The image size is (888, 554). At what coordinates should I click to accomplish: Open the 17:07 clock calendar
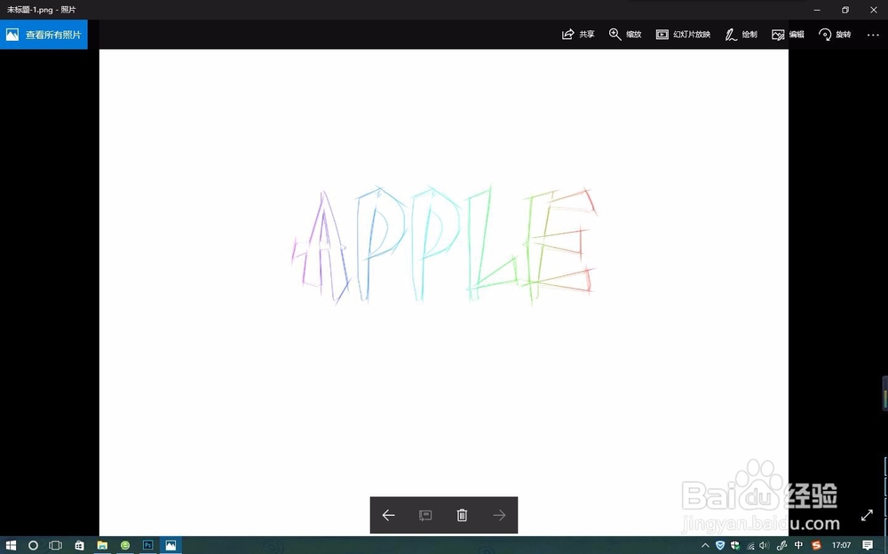point(841,545)
